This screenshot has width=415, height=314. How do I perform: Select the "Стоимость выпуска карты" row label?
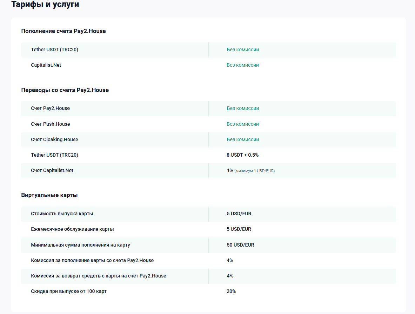[62, 214]
